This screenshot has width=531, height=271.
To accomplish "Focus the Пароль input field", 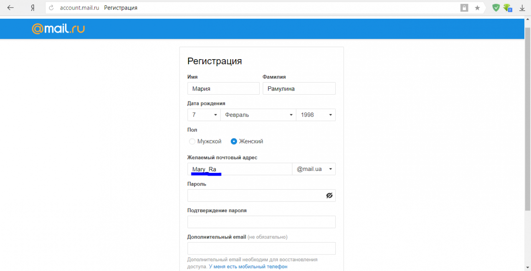I will (x=261, y=196).
